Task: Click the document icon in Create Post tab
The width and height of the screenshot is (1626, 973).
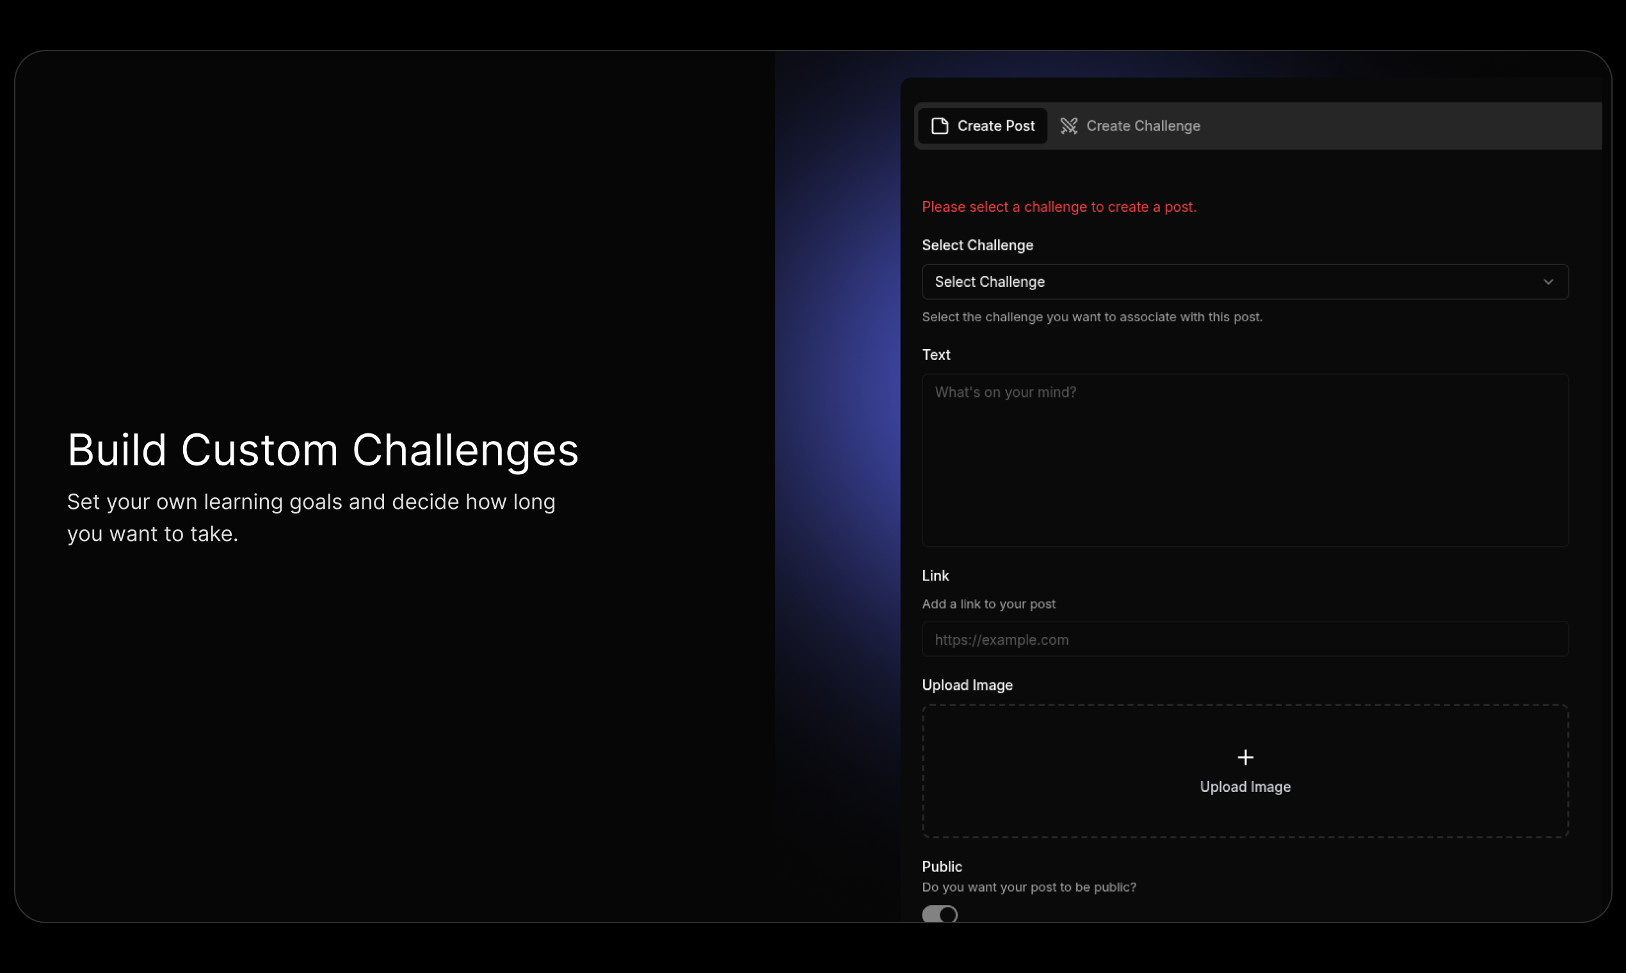Action: click(940, 126)
